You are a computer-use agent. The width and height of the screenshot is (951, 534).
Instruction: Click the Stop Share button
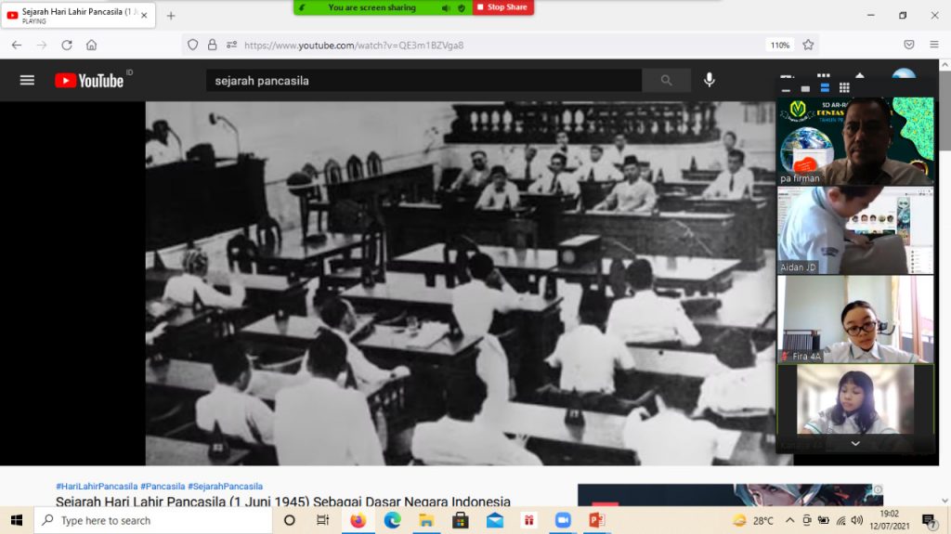(x=502, y=7)
